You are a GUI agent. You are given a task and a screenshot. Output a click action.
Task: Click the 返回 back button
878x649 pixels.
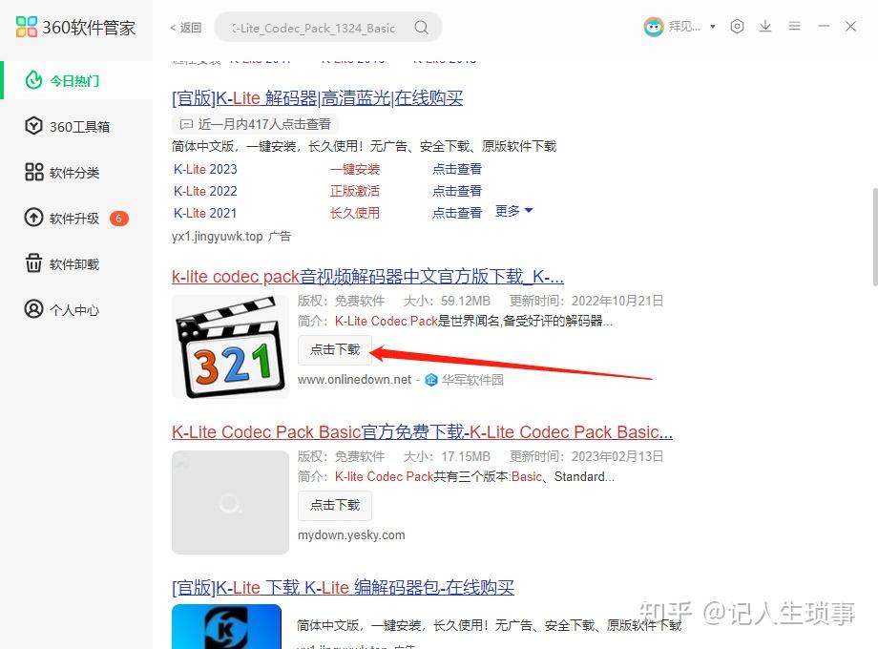click(x=185, y=28)
